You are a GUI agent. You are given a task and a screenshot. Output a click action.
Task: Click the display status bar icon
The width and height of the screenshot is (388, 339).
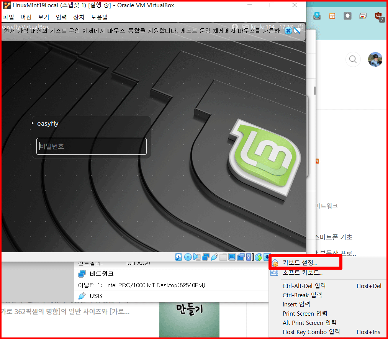(x=232, y=257)
